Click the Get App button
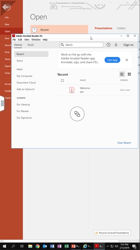 pyautogui.click(x=112, y=60)
